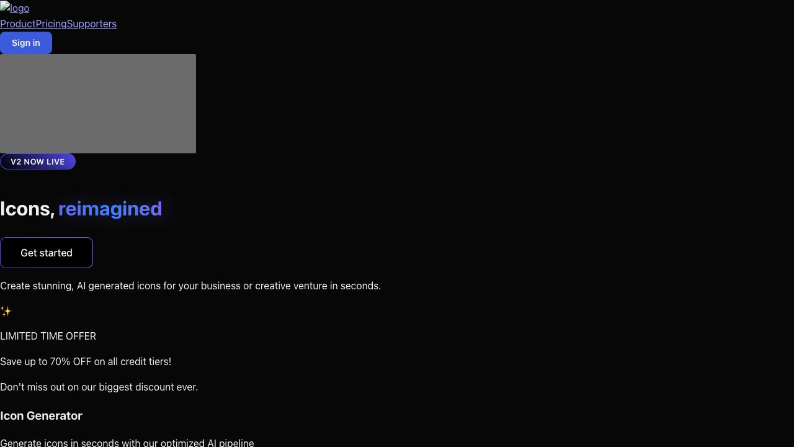The image size is (794, 447).
Task: Click the broken image icon beside logo text
Action: (x=5, y=7)
